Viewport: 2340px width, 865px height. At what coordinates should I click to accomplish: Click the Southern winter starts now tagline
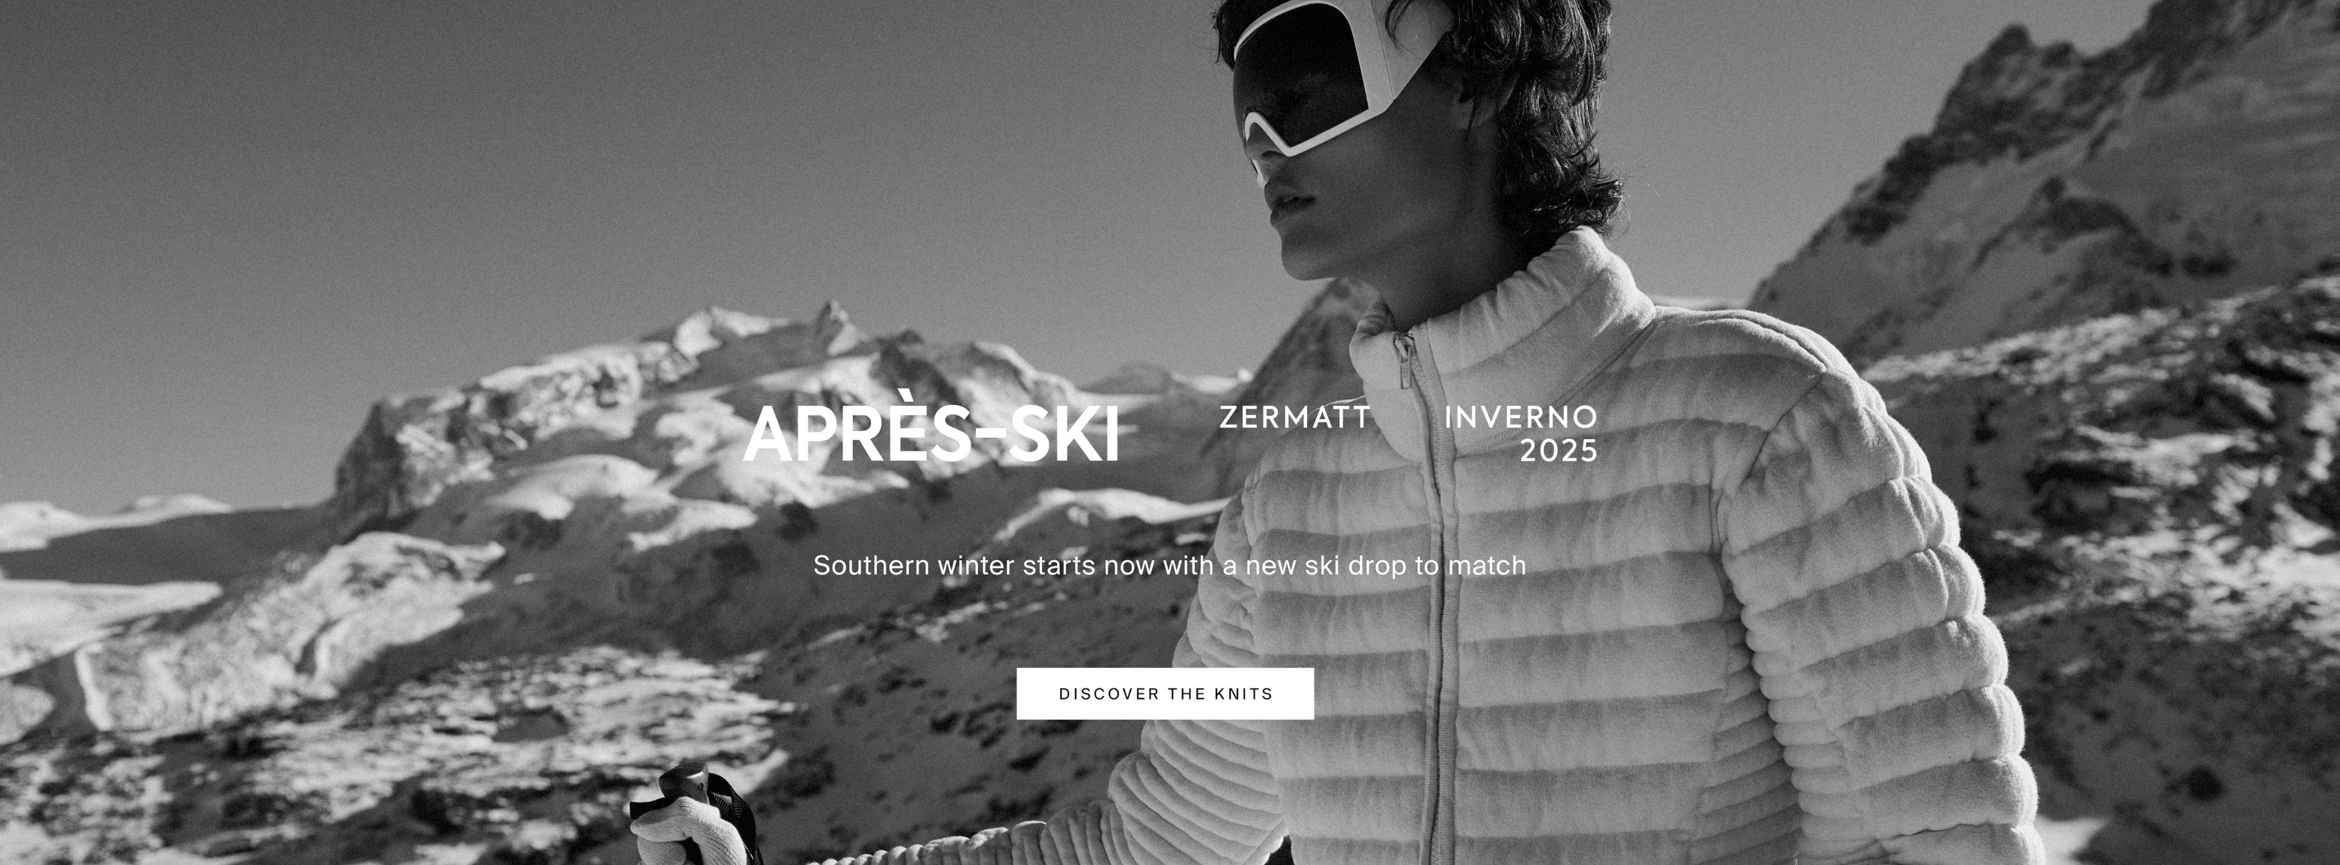(x=1169, y=565)
